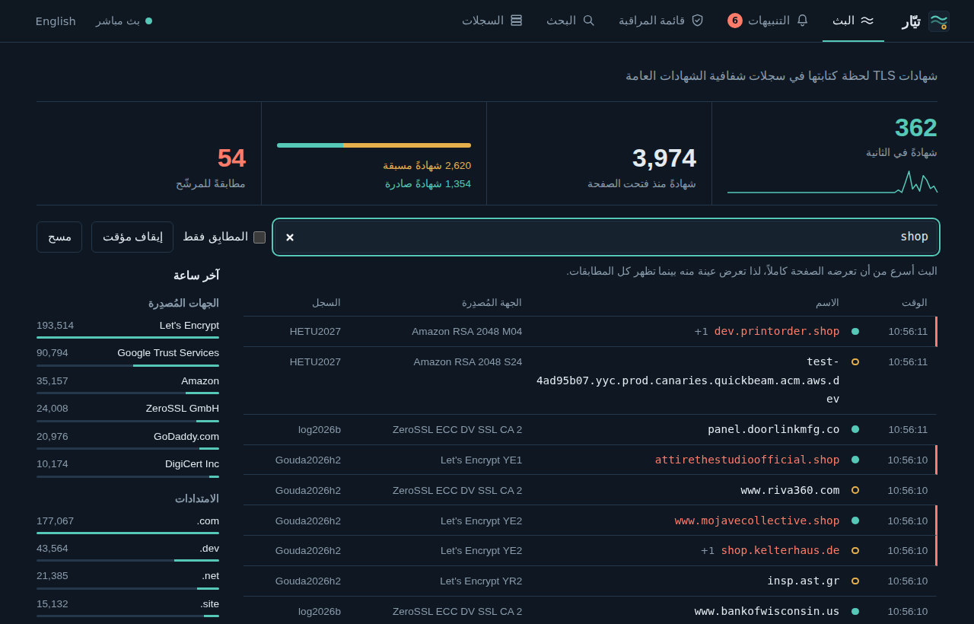Click status ring for insp.ast.gr

pyautogui.click(x=855, y=581)
